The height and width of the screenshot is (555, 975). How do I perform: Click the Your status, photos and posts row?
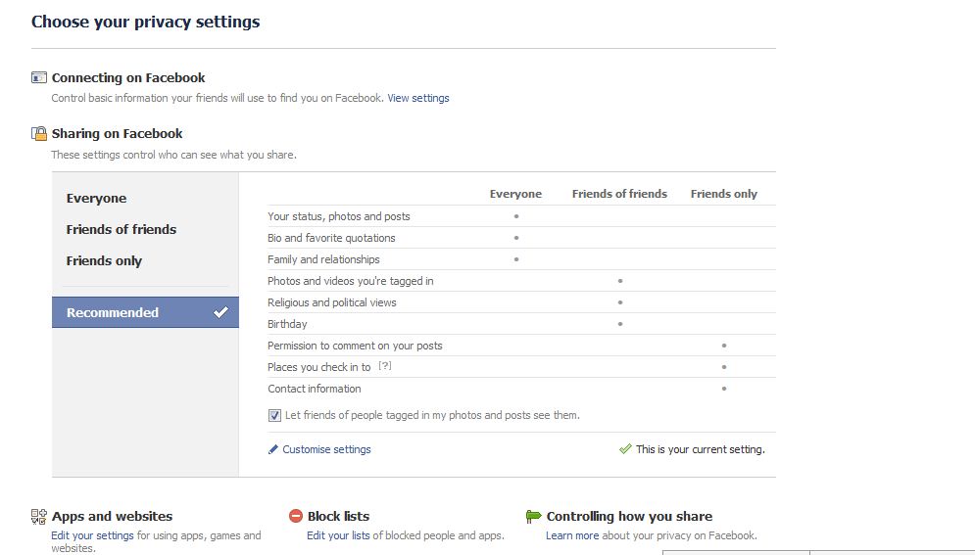[x=521, y=216]
